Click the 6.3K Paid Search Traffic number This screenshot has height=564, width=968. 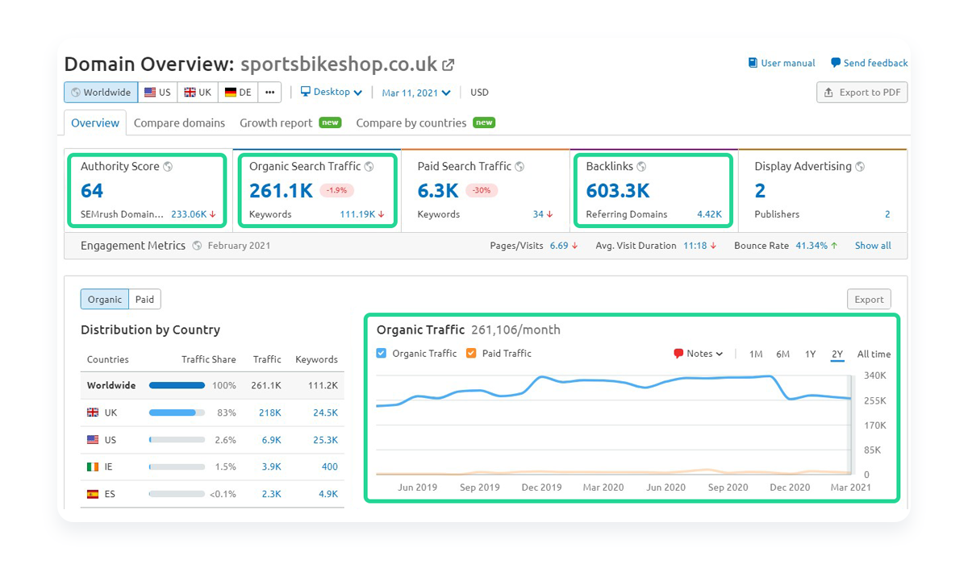(x=438, y=191)
